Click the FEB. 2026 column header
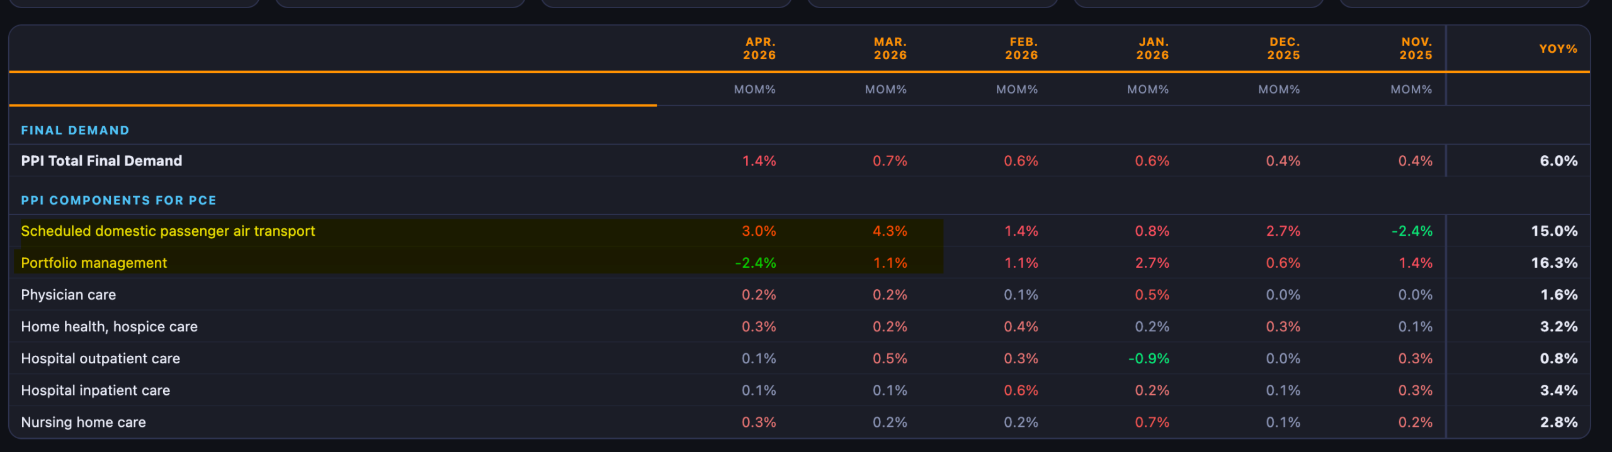 (1021, 48)
